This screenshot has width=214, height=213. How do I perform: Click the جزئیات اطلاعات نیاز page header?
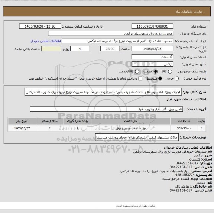click(x=189, y=12)
